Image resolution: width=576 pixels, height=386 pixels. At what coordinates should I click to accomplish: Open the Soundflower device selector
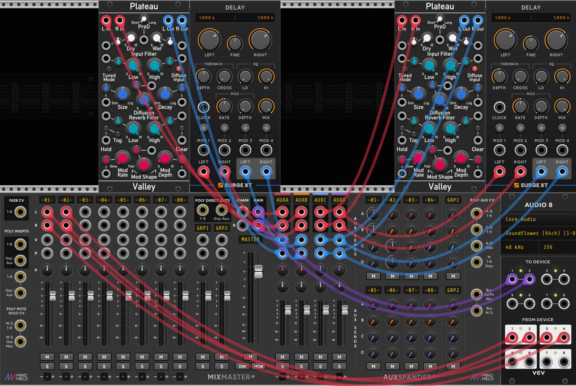[539, 233]
